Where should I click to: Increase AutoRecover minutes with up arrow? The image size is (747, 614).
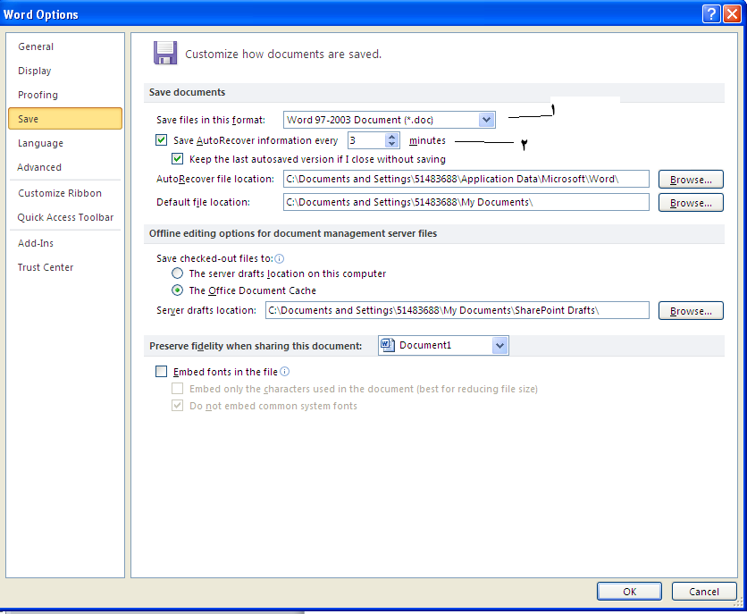click(x=391, y=137)
